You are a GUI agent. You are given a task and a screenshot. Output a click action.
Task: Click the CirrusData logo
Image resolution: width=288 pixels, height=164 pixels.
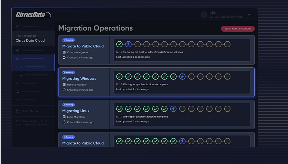(33, 15)
